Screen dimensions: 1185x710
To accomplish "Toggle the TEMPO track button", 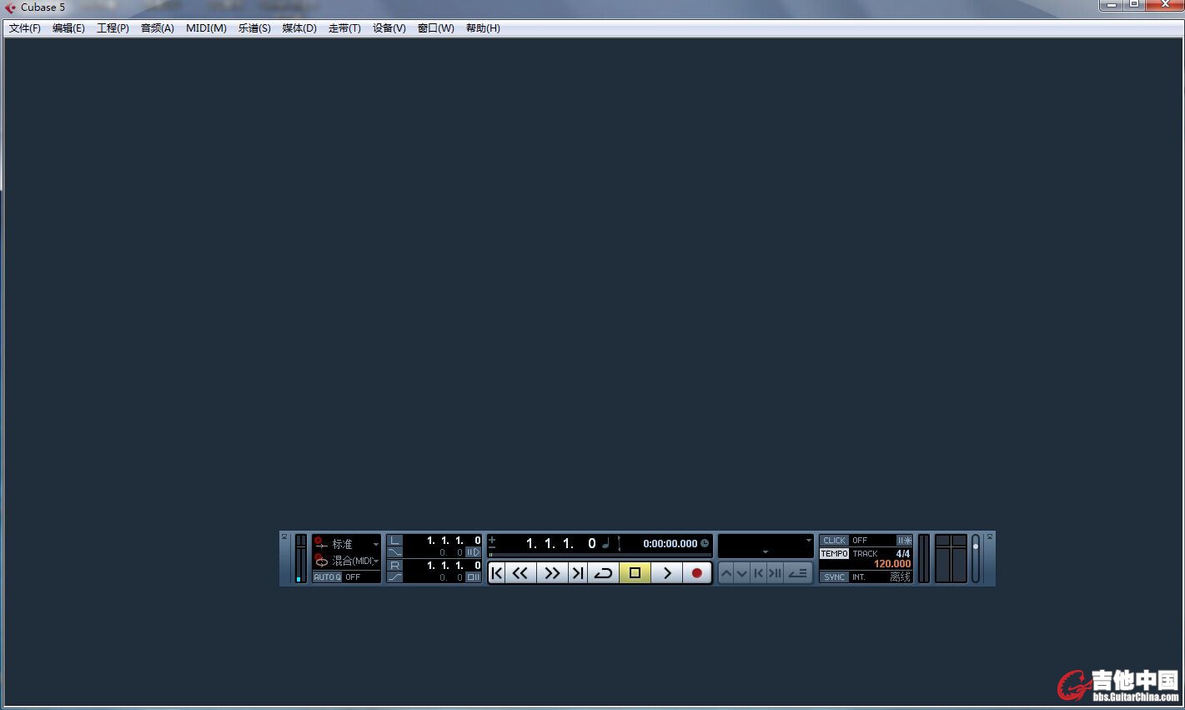I will pos(834,553).
